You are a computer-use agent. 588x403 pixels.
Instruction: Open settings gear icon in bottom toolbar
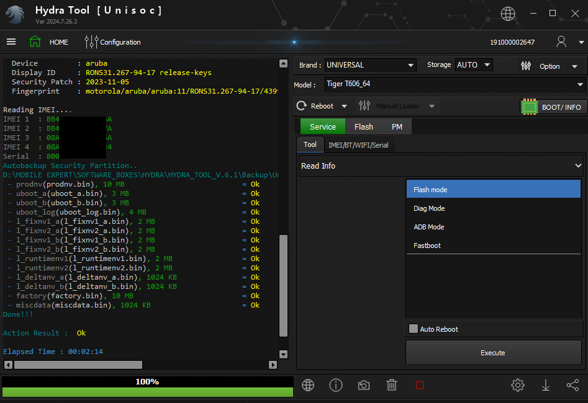[517, 385]
